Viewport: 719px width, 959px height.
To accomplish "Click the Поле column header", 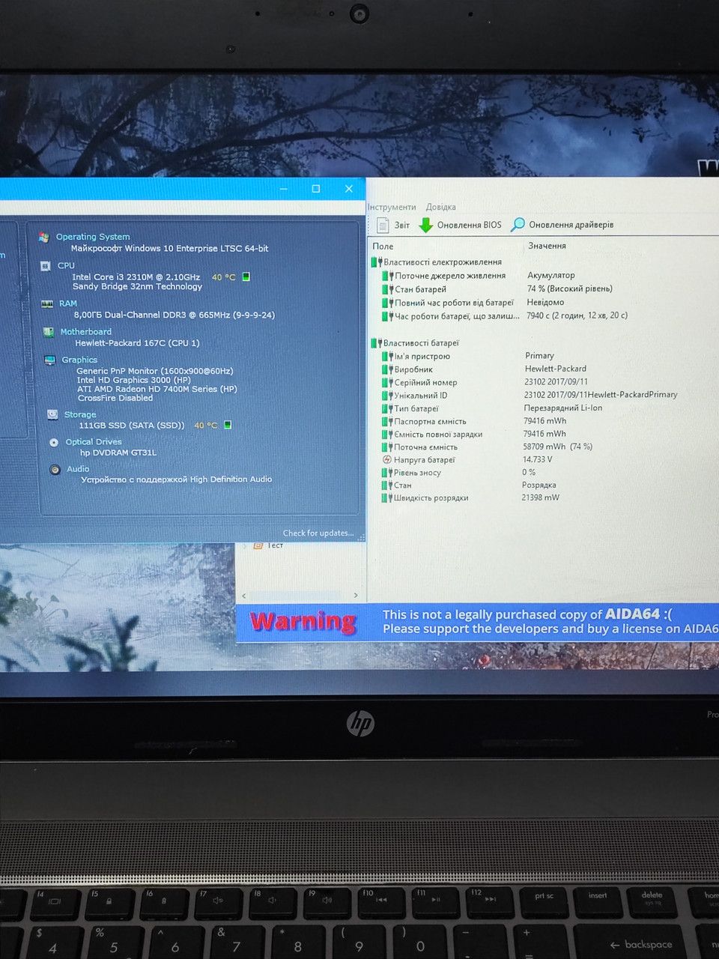I will [x=383, y=246].
